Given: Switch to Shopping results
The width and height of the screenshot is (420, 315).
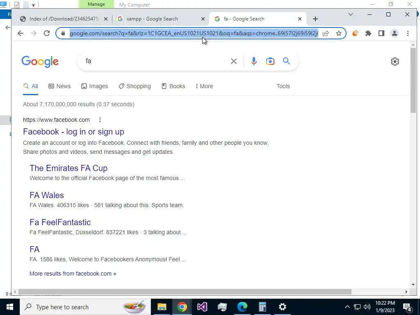Looking at the screenshot, I should (x=135, y=86).
